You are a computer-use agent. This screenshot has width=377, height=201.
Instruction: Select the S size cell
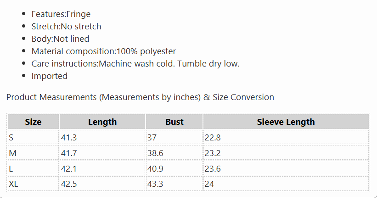click(x=33, y=137)
